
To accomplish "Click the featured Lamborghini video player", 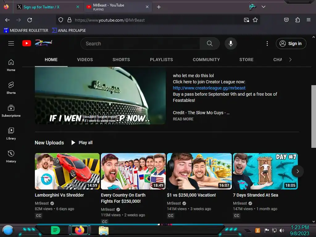I will tap(100, 96).
